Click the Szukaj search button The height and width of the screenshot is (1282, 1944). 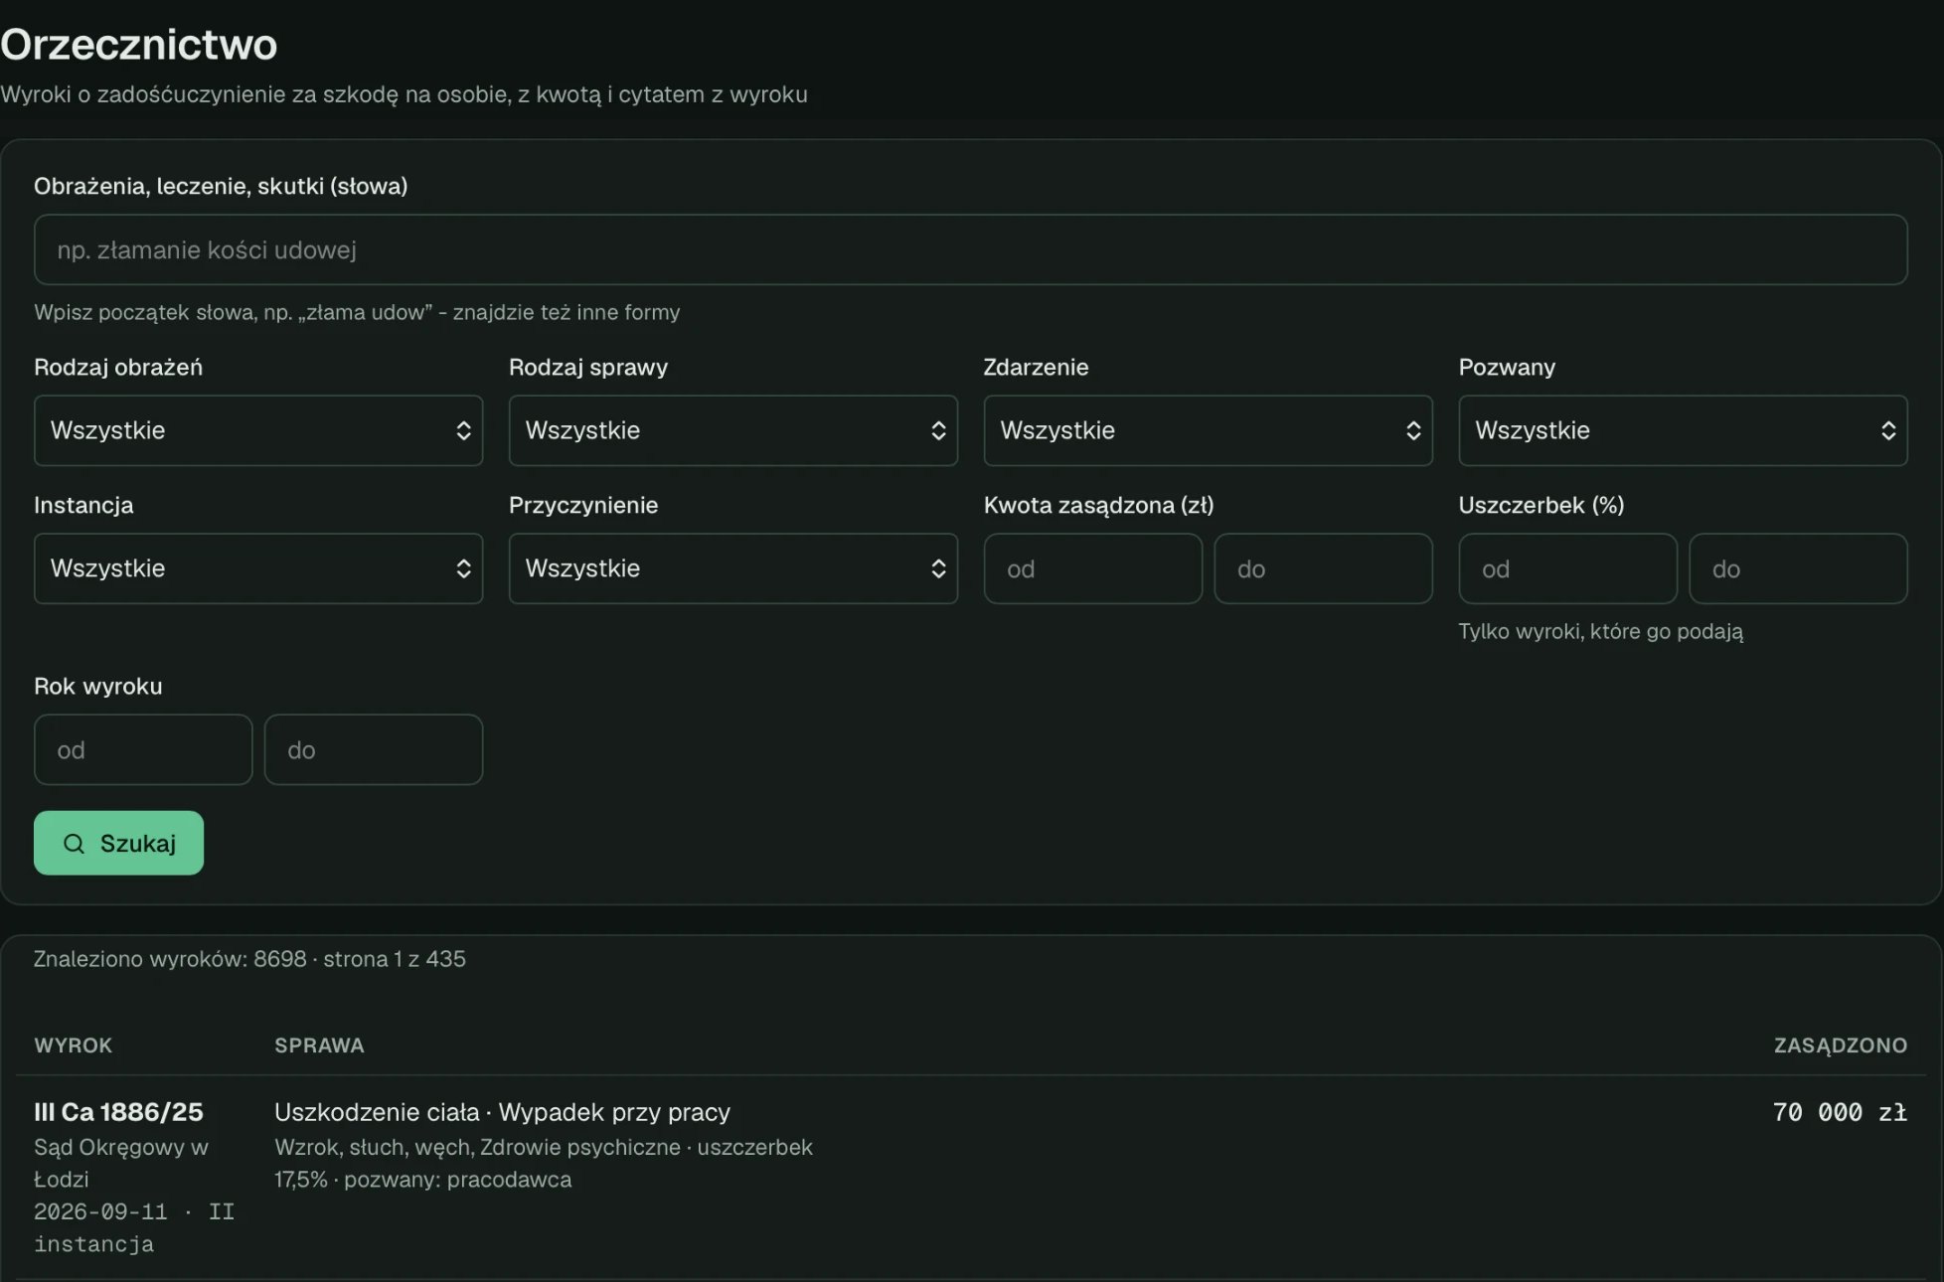[x=118, y=843]
